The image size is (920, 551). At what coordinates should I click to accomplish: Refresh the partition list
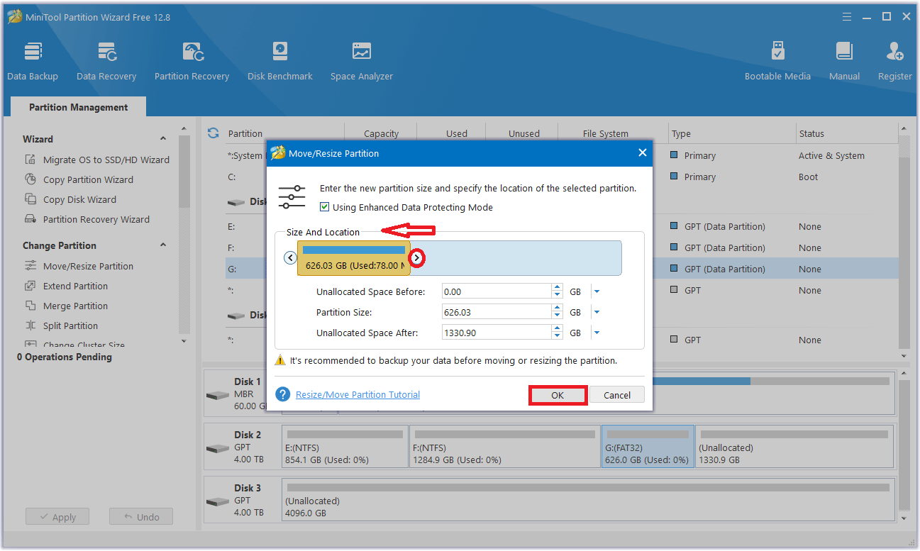coord(213,133)
